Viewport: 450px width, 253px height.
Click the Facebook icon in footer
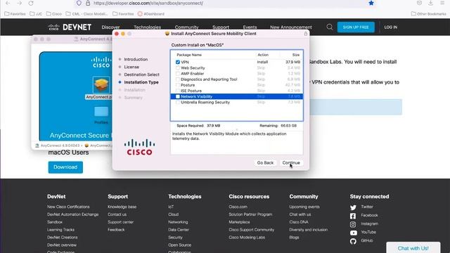353,216
